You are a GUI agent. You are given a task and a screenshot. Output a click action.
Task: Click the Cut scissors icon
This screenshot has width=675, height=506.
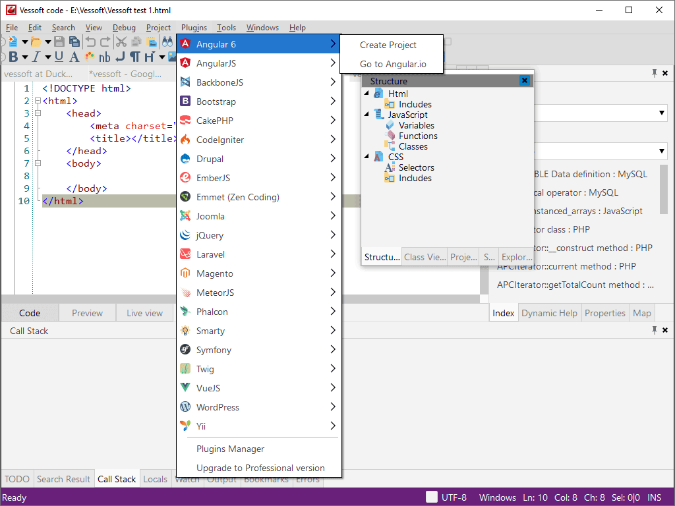(121, 42)
